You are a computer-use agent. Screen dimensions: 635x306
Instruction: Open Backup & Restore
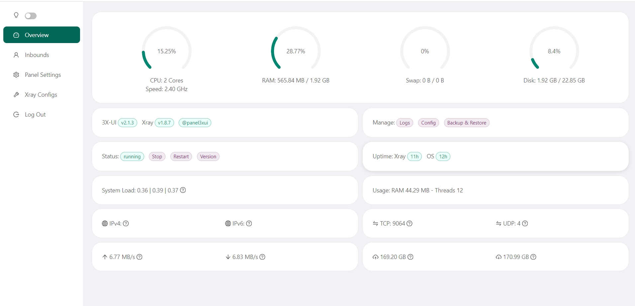click(x=467, y=123)
